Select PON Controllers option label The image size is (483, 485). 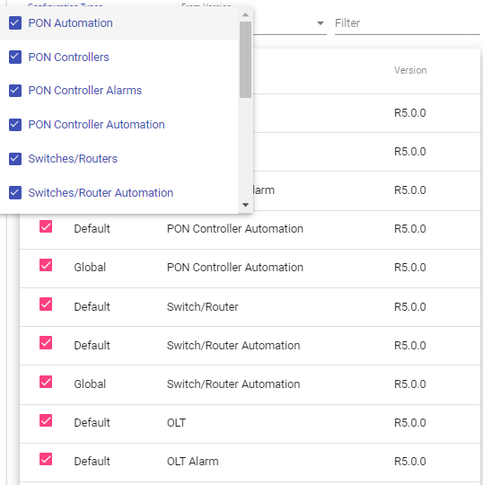pos(68,57)
